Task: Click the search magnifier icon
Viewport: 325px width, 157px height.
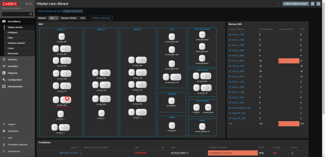Action: pyautogui.click(x=31, y=14)
